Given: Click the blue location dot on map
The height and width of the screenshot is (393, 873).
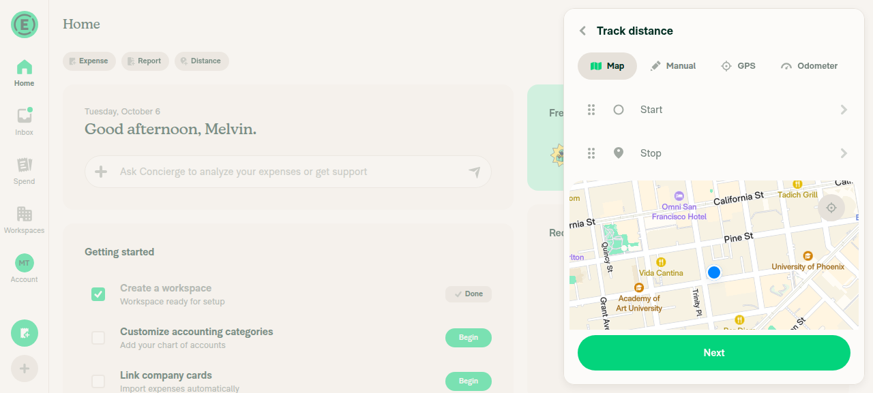Looking at the screenshot, I should pyautogui.click(x=714, y=272).
